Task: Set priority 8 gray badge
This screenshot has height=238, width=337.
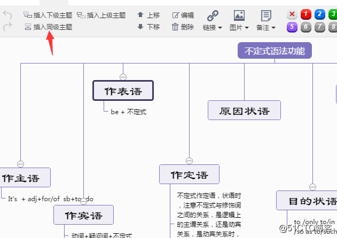Action: coord(333,27)
